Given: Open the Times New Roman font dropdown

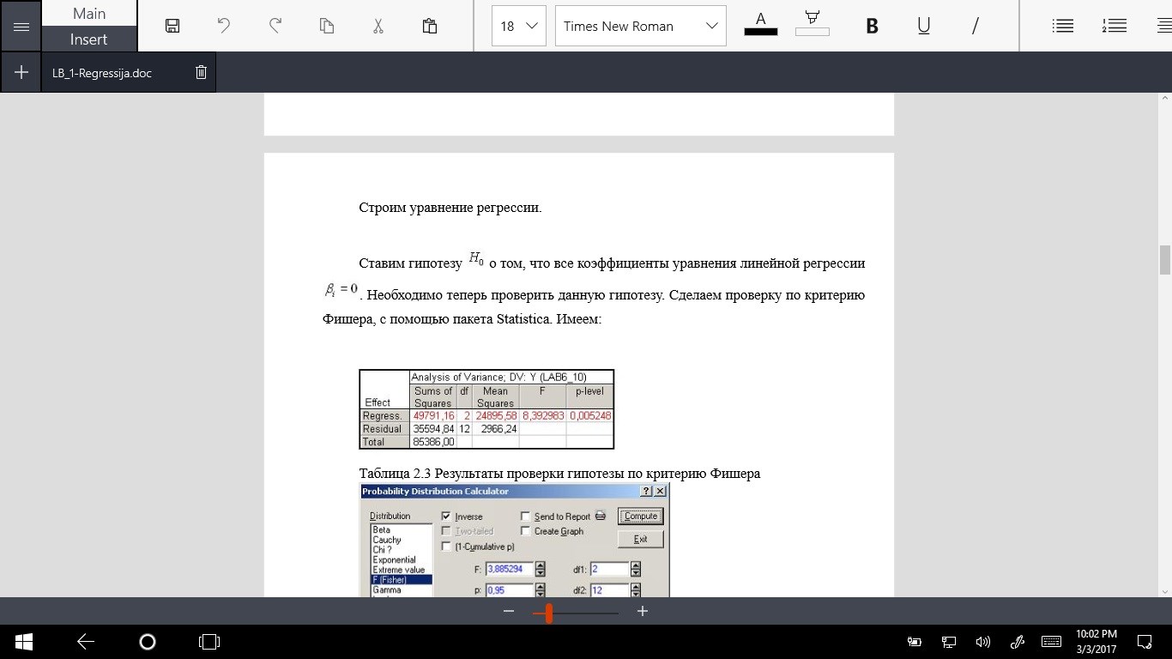Looking at the screenshot, I should click(x=640, y=26).
